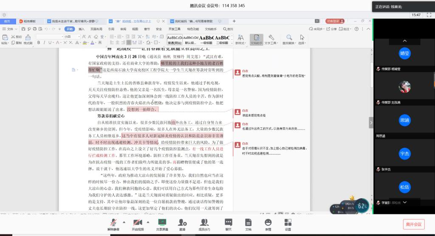Toggle bold formatting in WPS ribbon

click(x=38, y=43)
